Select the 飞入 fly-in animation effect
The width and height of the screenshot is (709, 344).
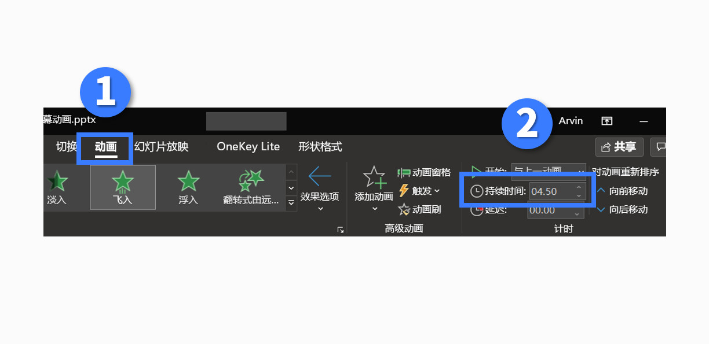point(123,187)
